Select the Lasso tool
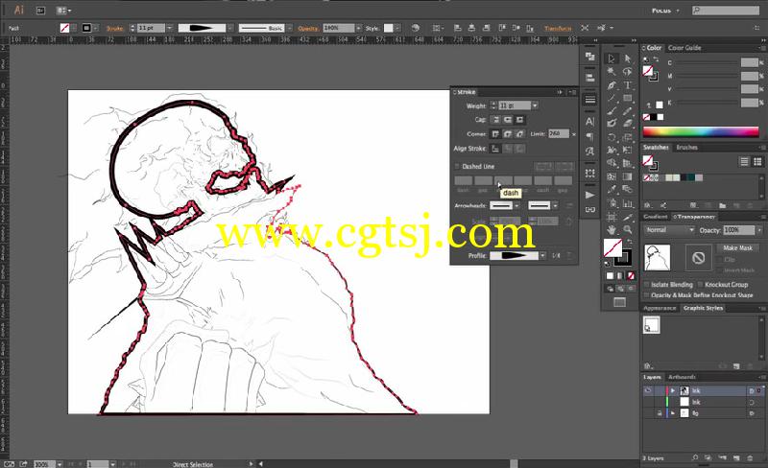 click(628, 72)
